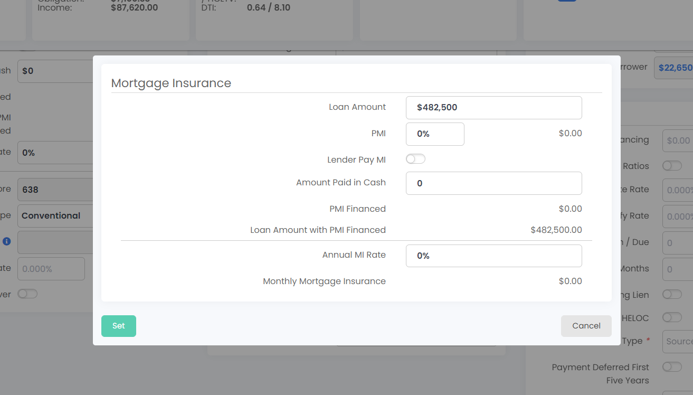693x395 pixels.
Task: Toggle the background HELOC switch
Action: point(672,317)
